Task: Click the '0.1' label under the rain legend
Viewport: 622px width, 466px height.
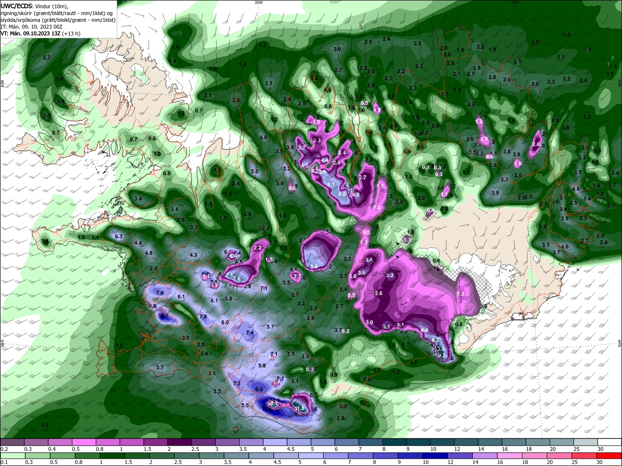Action: pyautogui.click(x=4, y=462)
